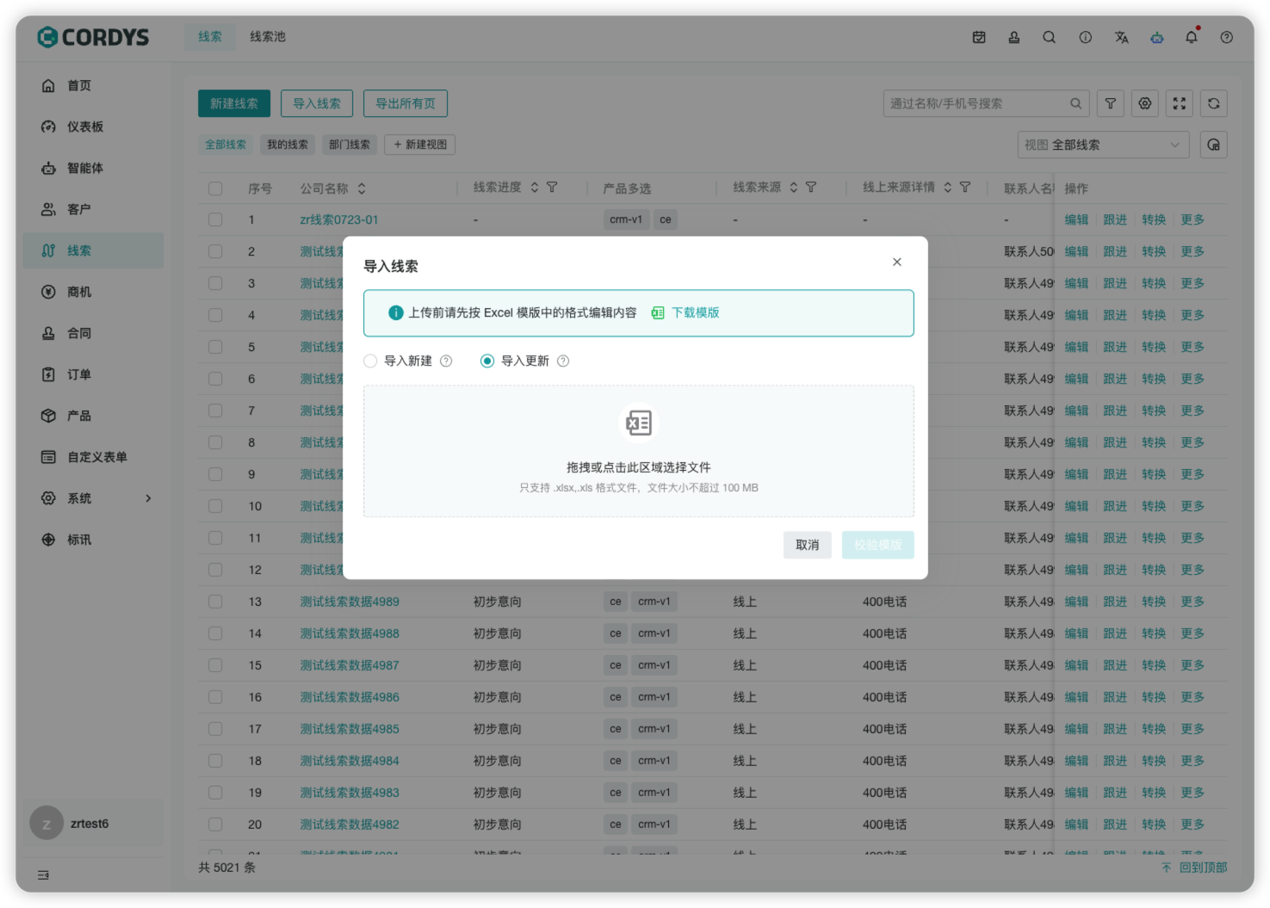Click 回到顶部 at the bottom

pyautogui.click(x=1194, y=868)
